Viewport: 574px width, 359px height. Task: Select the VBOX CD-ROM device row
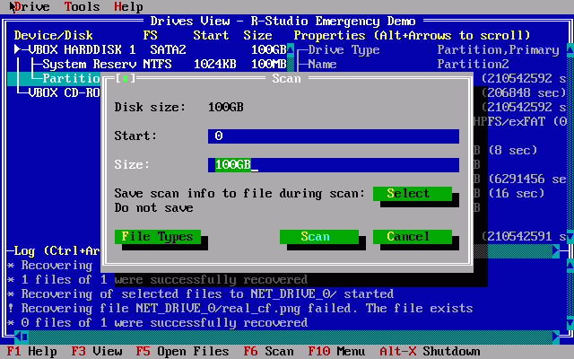point(64,92)
